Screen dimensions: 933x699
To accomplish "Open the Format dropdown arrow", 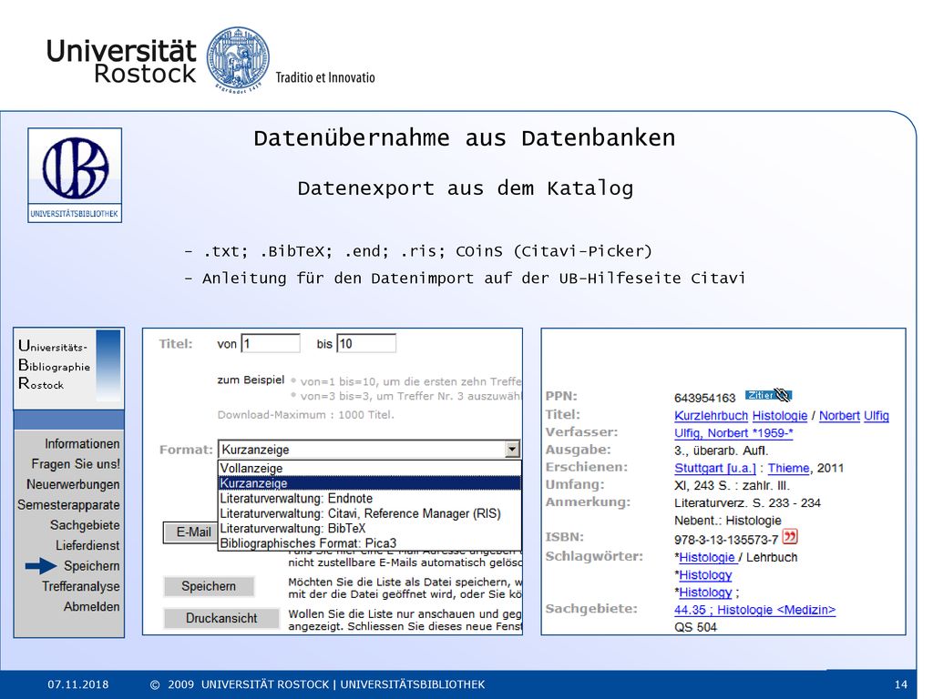I will point(512,450).
